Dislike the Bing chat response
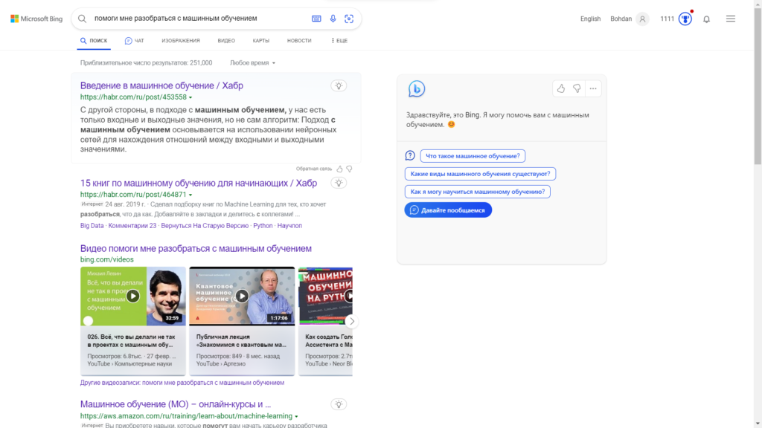The height and width of the screenshot is (428, 762). [x=577, y=88]
